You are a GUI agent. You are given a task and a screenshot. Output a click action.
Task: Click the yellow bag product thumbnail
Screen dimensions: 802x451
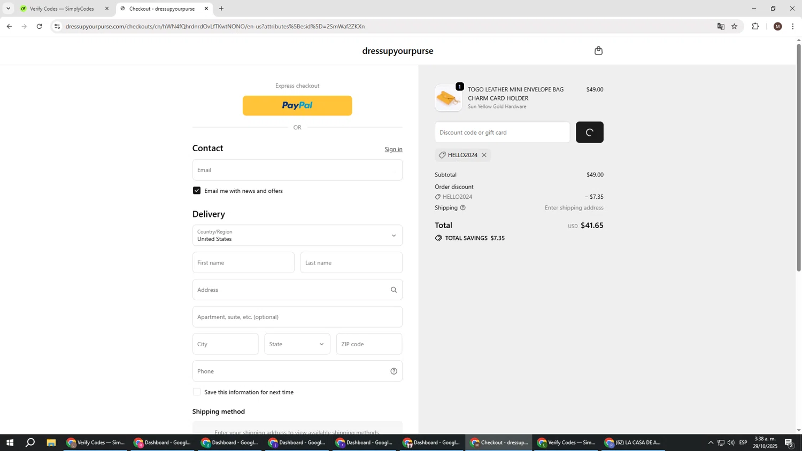coord(449,98)
